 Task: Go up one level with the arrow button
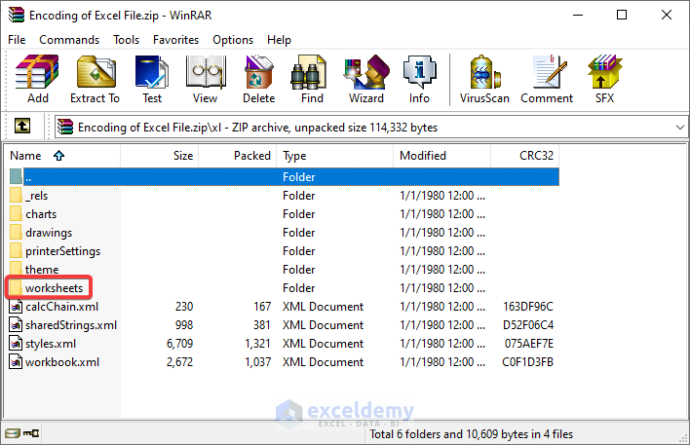coord(22,127)
